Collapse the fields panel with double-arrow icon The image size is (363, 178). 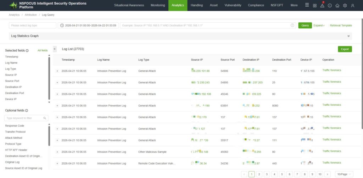(55, 49)
